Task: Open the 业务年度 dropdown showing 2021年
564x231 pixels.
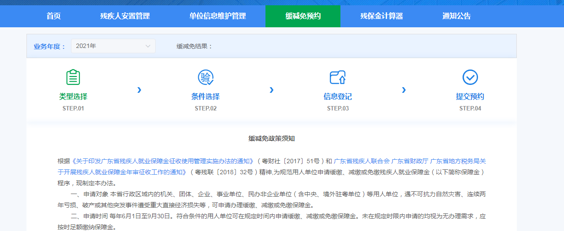Action: tap(113, 46)
